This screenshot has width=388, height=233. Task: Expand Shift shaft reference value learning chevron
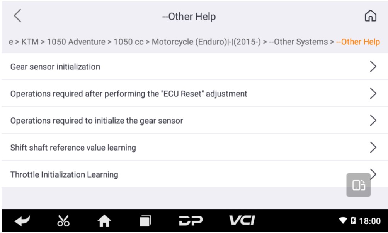click(x=373, y=147)
